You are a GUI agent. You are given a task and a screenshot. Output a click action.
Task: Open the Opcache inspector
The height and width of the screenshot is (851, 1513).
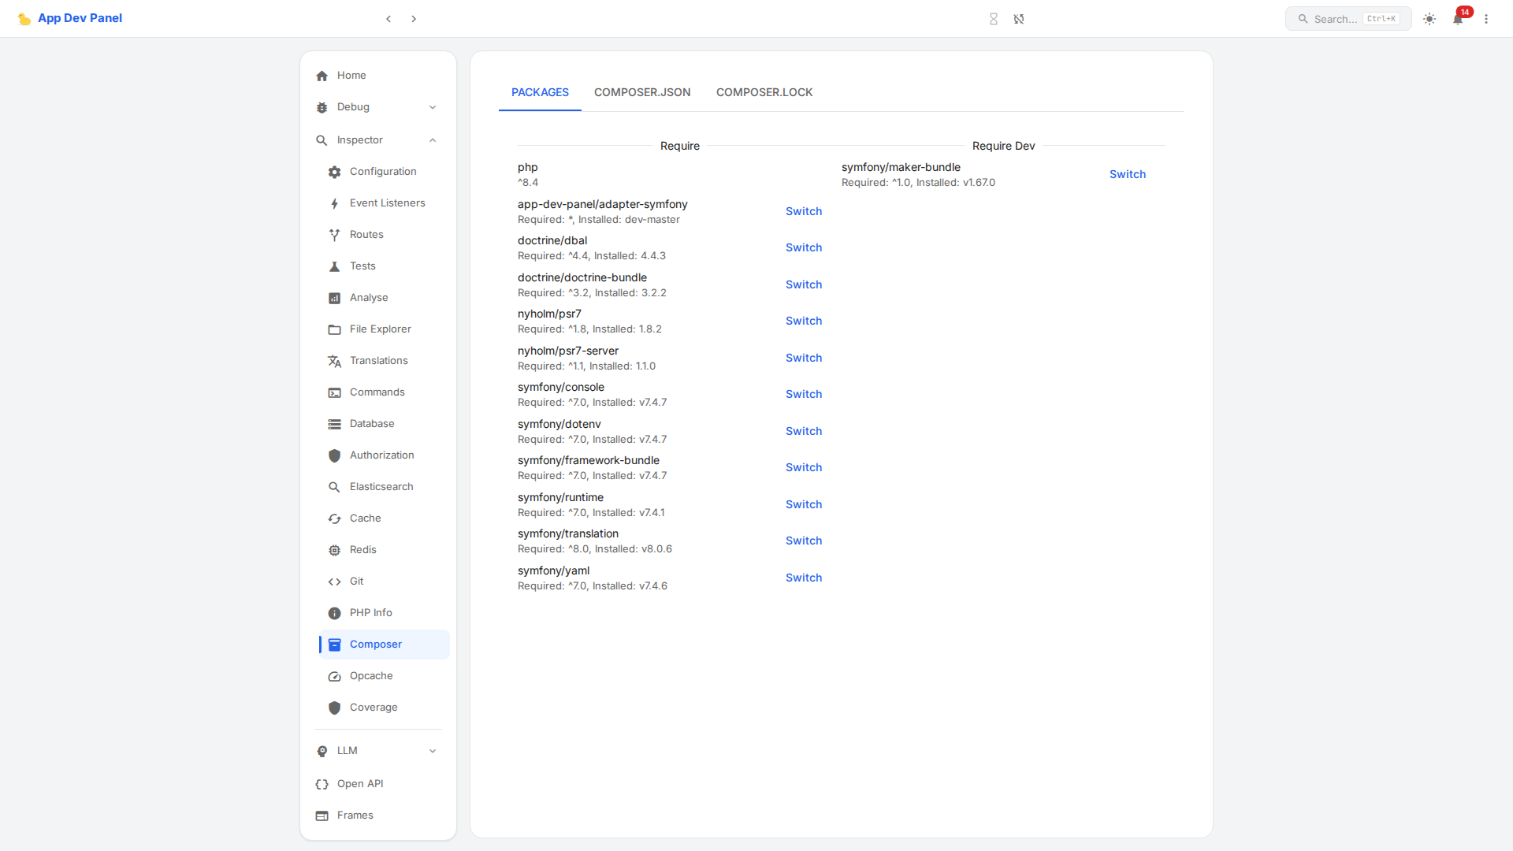(371, 675)
